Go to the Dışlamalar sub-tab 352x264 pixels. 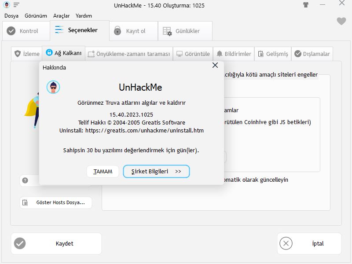click(312, 54)
